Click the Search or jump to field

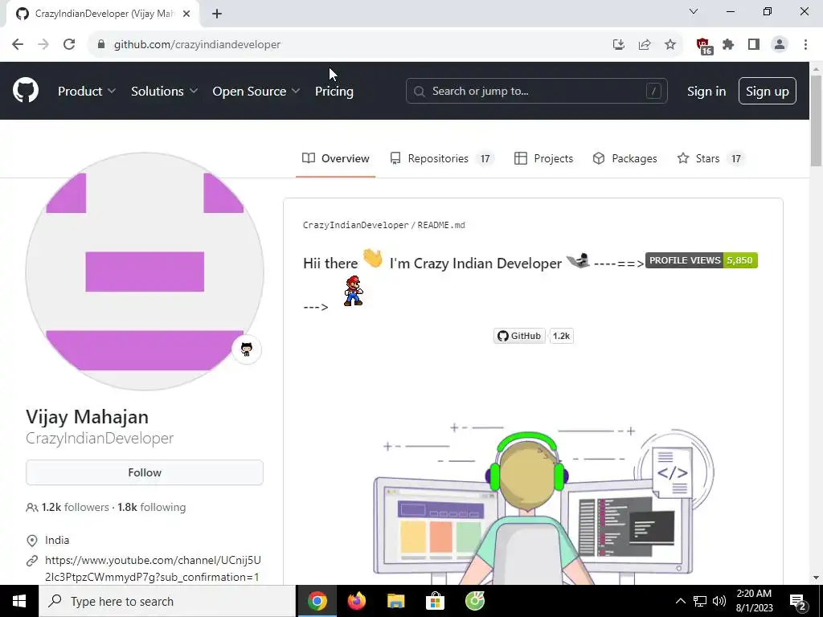pos(536,91)
